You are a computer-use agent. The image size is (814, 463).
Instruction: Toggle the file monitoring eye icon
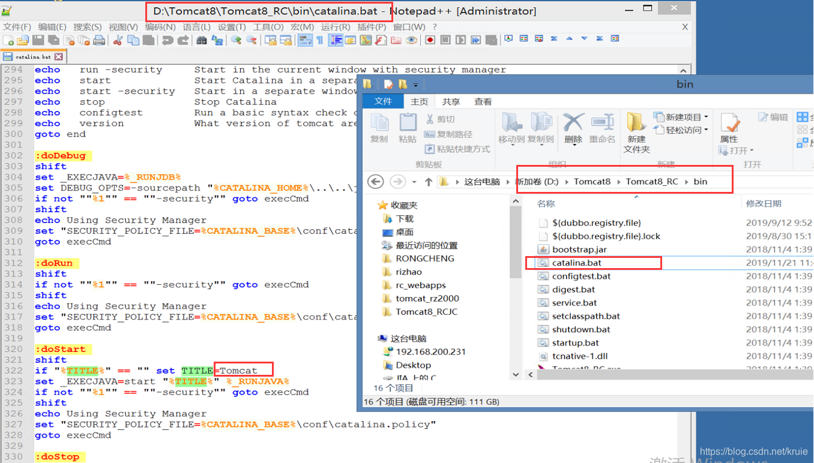(411, 40)
